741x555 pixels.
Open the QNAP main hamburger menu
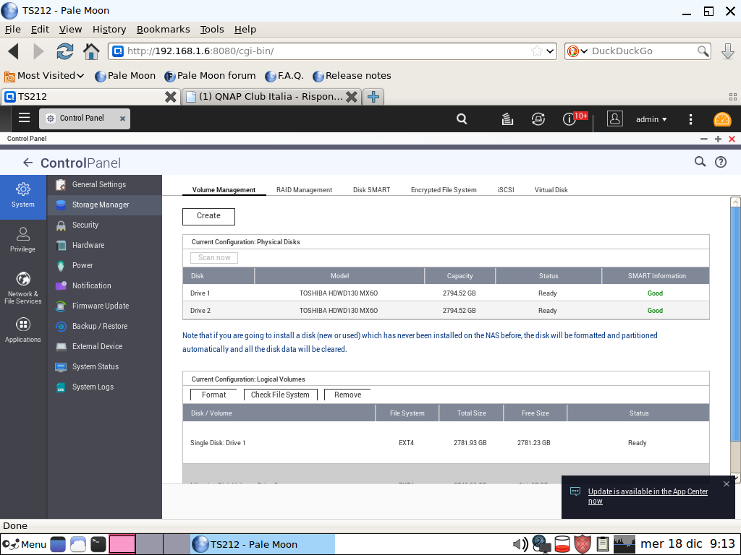(x=24, y=119)
